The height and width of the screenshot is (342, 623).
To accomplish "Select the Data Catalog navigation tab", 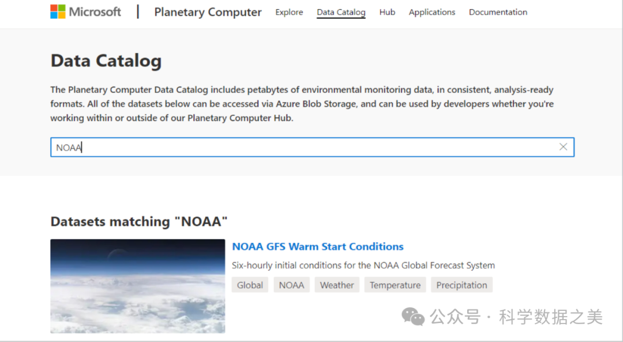I will [x=341, y=12].
